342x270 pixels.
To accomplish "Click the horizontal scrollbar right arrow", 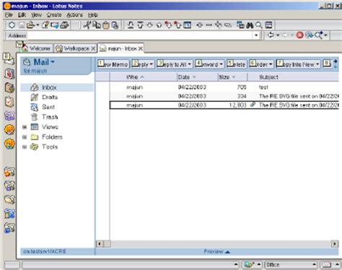I will click(x=335, y=244).
